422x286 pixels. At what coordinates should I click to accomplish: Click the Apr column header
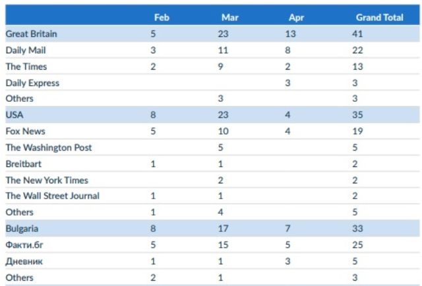[x=297, y=18]
